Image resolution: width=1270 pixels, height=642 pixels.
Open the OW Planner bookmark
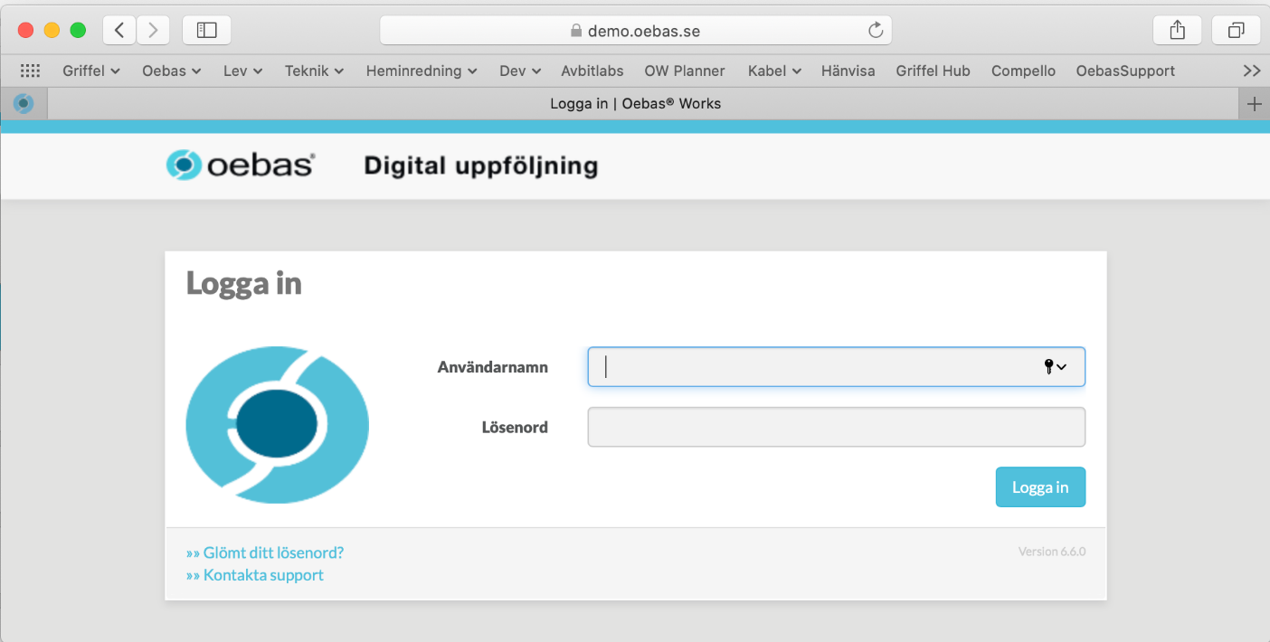point(685,71)
